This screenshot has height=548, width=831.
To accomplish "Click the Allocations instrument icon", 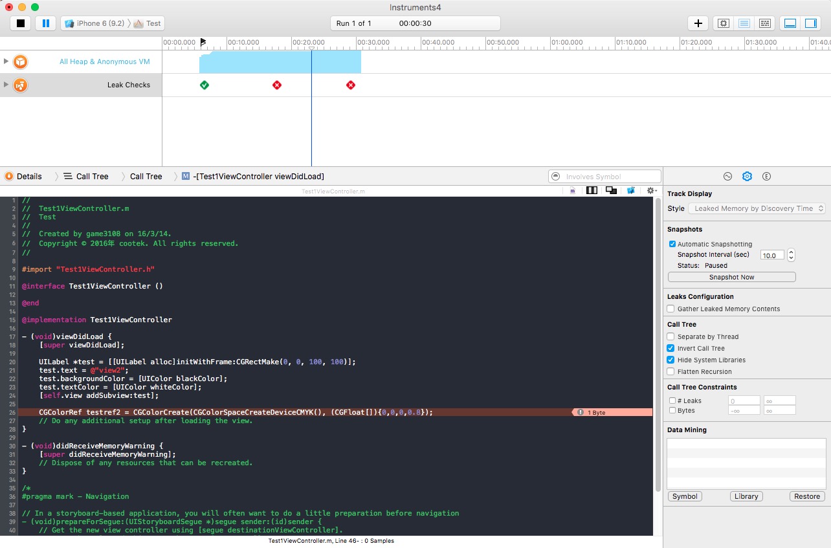I will 21,61.
